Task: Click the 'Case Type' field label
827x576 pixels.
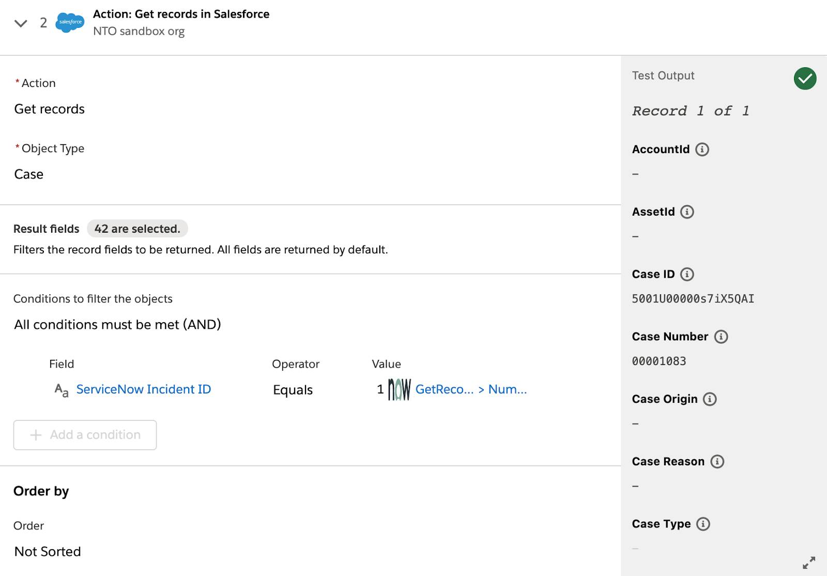Action: pyautogui.click(x=661, y=524)
